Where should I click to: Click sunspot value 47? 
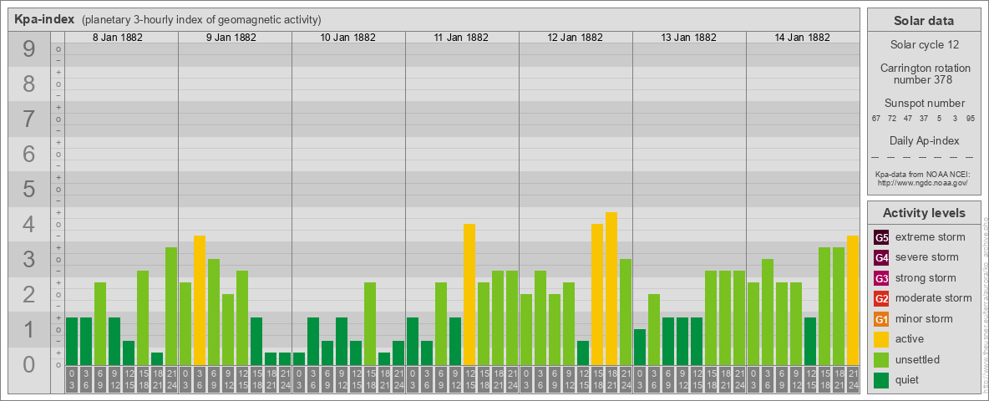(x=908, y=119)
